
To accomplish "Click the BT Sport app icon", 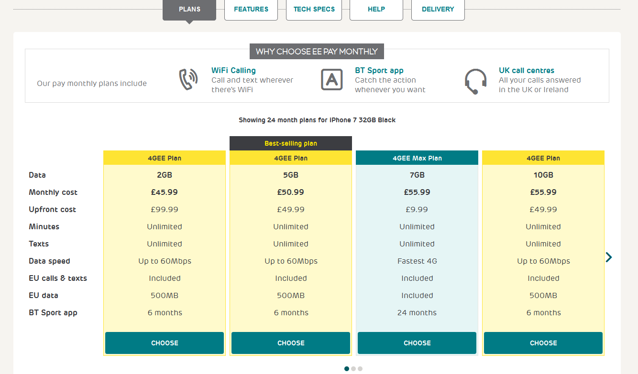I will [x=332, y=80].
